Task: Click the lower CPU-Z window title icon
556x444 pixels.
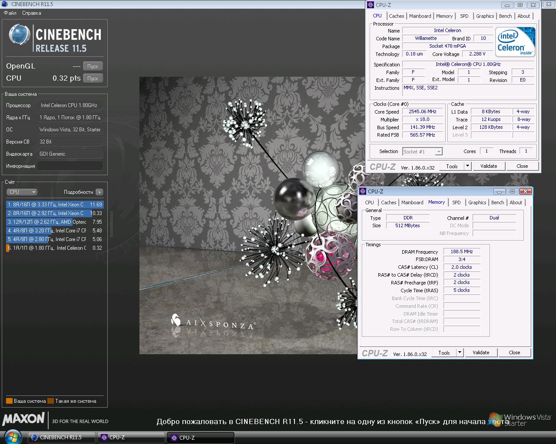Action: [363, 192]
